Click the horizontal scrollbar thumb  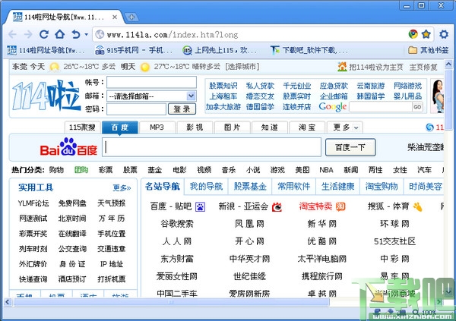(171, 302)
